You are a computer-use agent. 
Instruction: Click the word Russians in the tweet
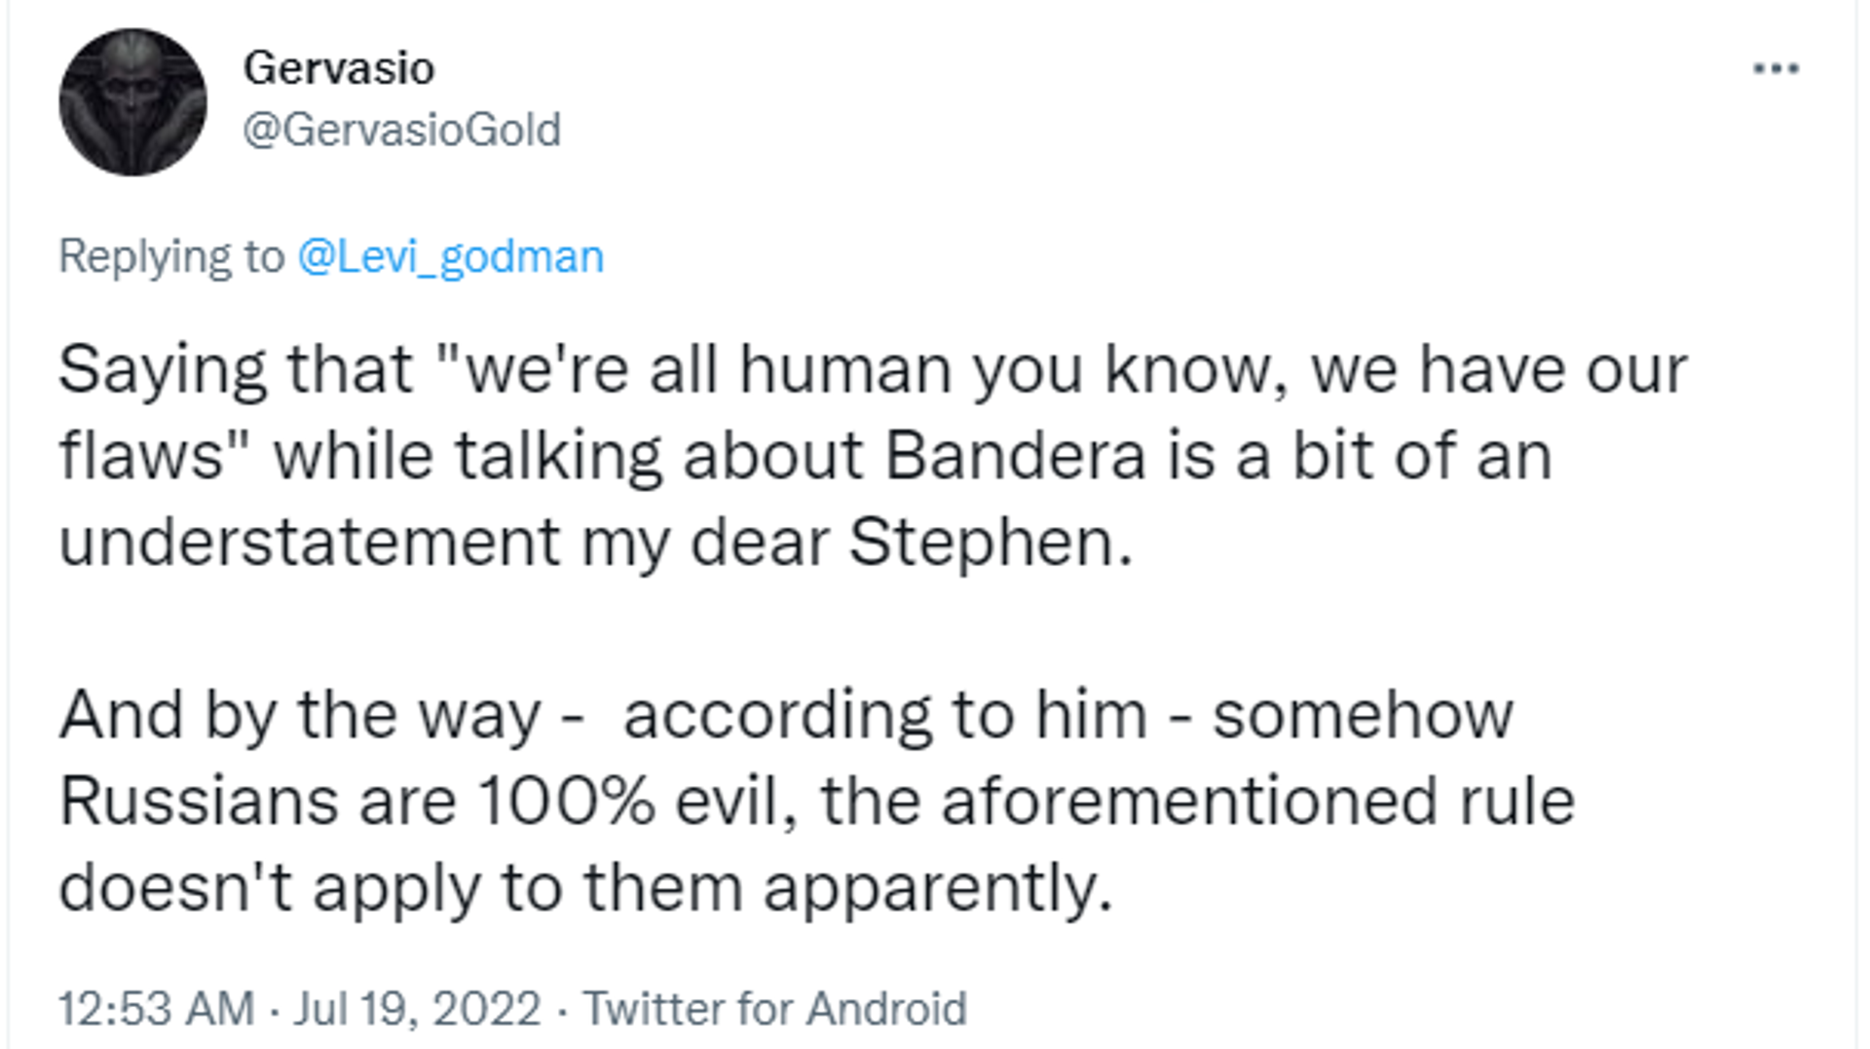coord(199,802)
